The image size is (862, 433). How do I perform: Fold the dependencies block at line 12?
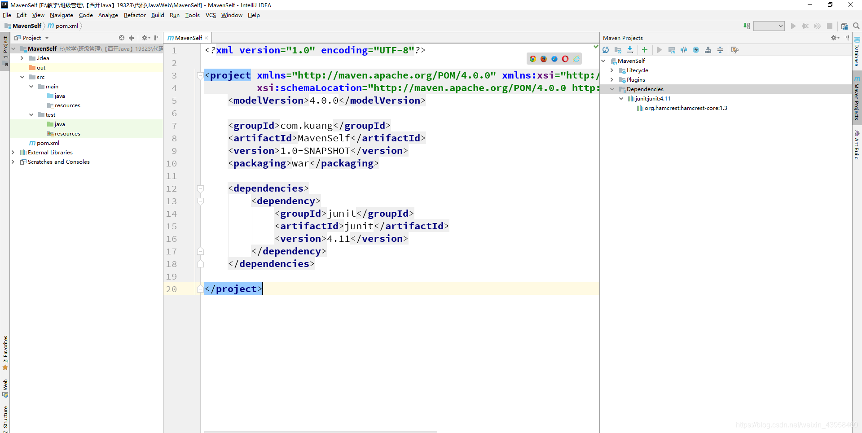(201, 188)
